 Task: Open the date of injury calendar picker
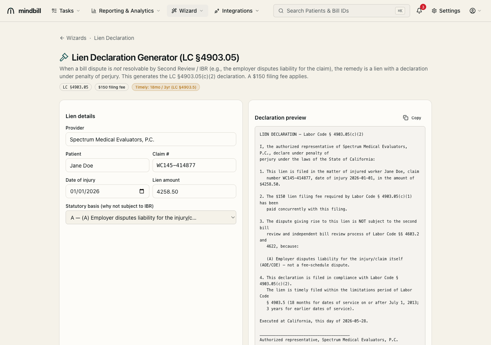[142, 191]
